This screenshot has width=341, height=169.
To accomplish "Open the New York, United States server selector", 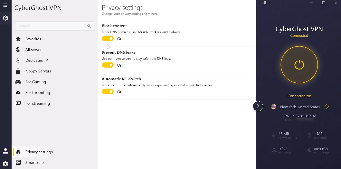I will [299, 107].
